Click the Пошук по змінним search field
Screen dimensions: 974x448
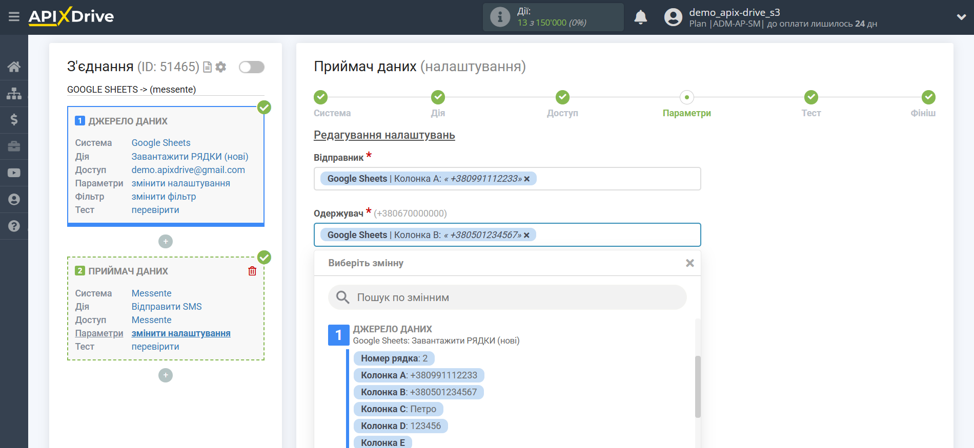(507, 297)
